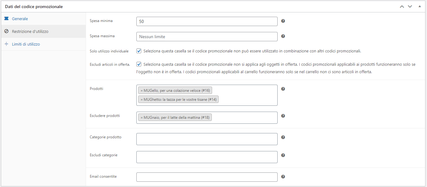
Task: Click help icon beside Escludi categorie
Action: click(283, 155)
